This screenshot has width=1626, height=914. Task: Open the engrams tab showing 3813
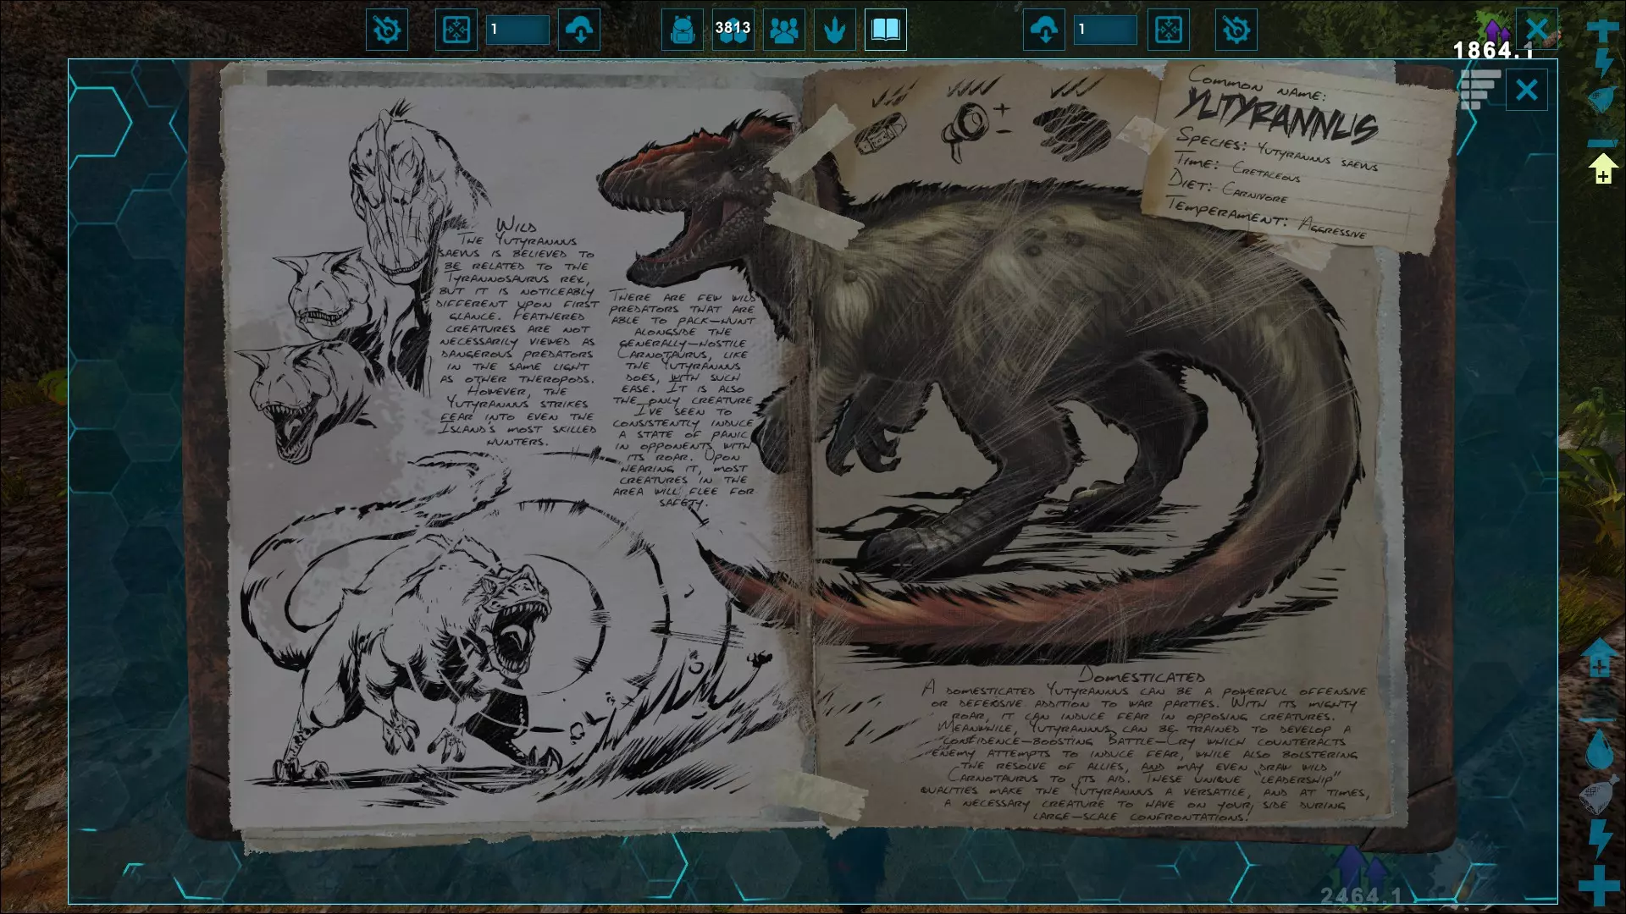pyautogui.click(x=733, y=30)
